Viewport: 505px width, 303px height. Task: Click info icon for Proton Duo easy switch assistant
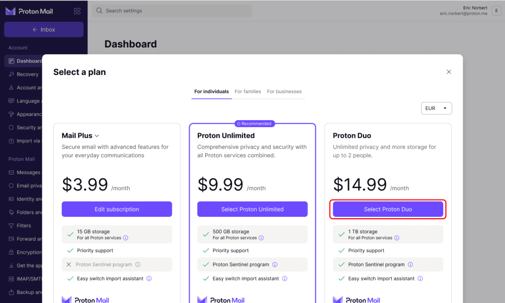coord(420,278)
